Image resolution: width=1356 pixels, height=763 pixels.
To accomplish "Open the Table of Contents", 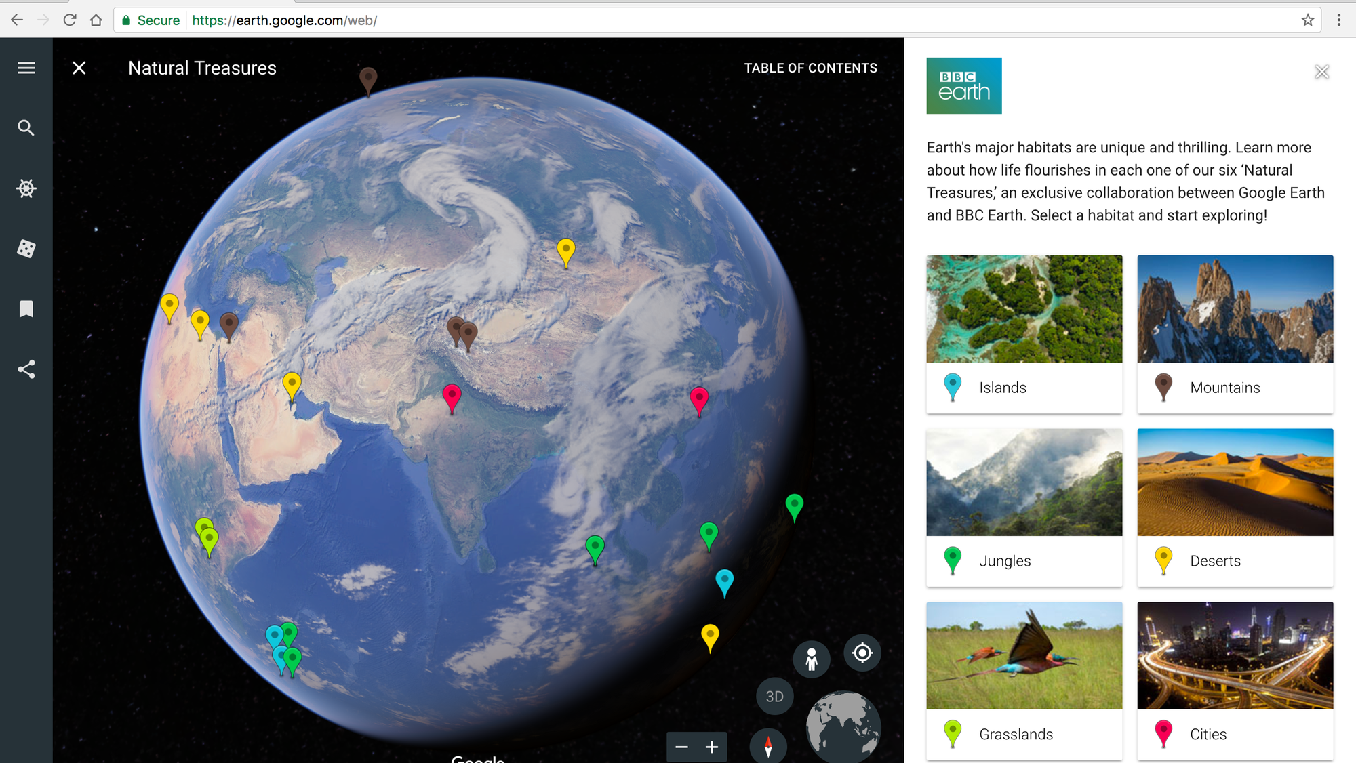I will click(x=810, y=67).
